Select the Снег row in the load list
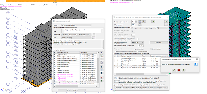Image resolution: width=207 pixels, height=94 pixels. pos(75,68)
